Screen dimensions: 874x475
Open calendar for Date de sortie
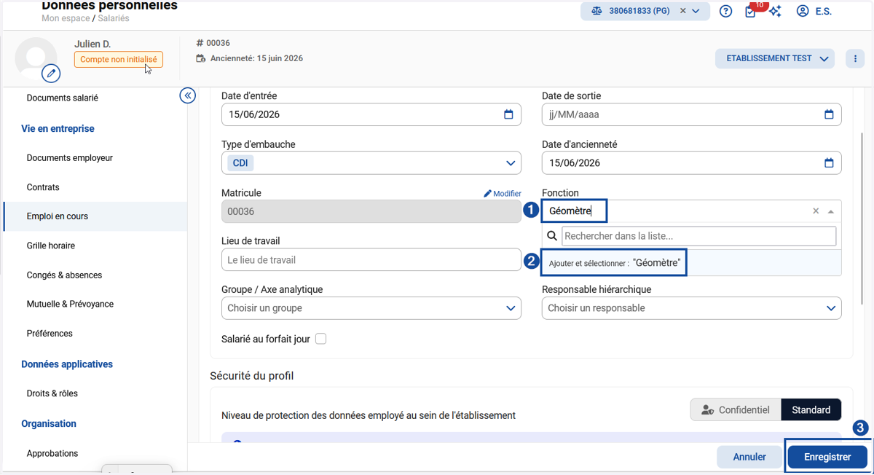tap(829, 114)
